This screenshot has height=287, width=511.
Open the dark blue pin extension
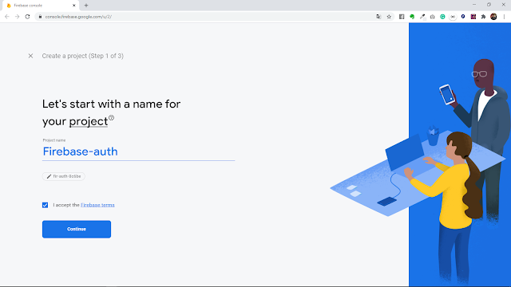coord(463,17)
